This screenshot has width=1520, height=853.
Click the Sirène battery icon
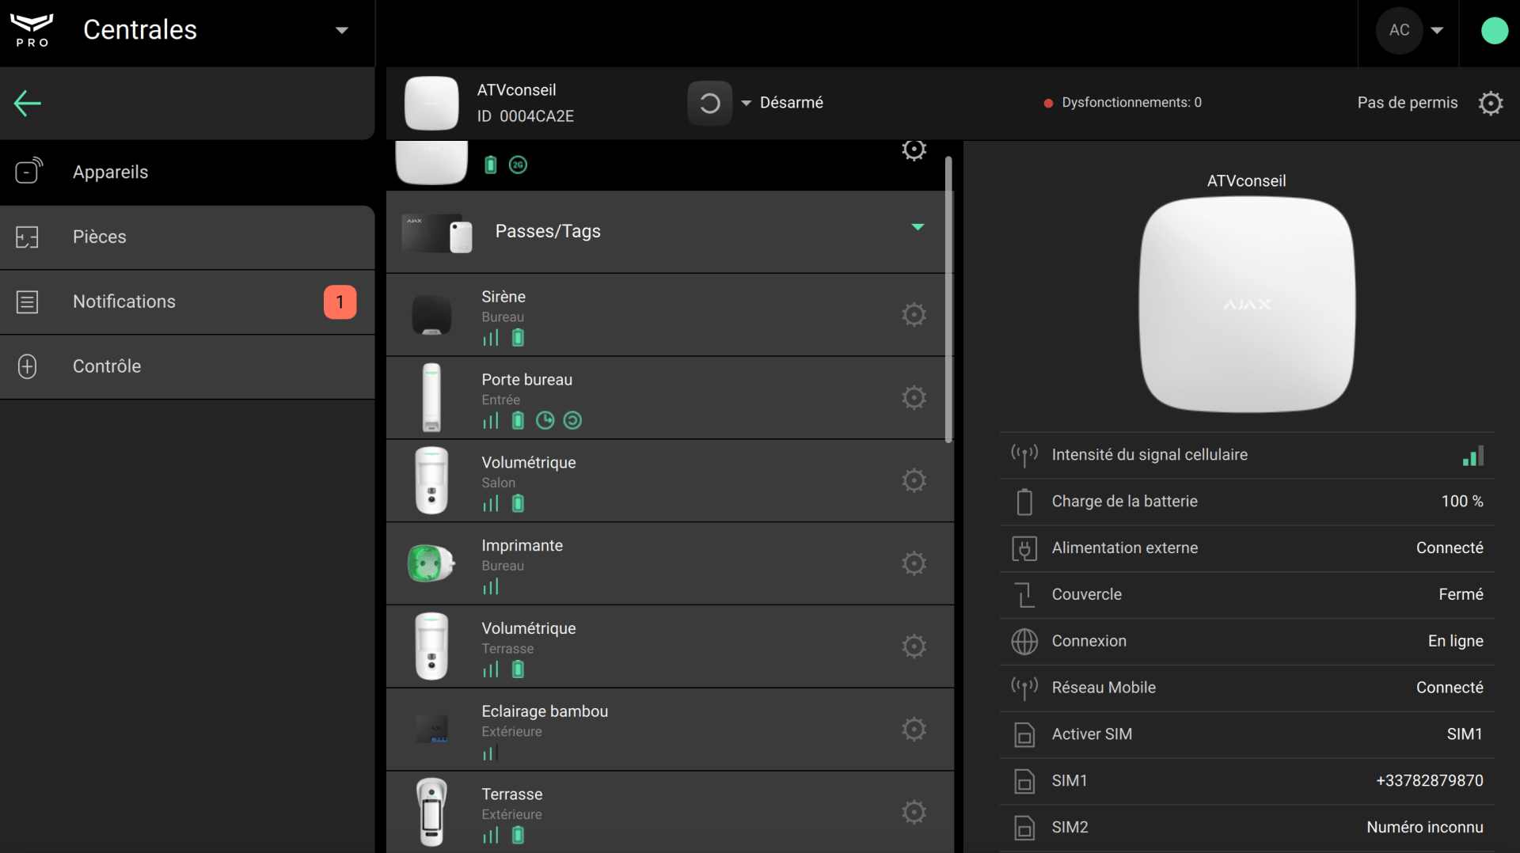(518, 338)
